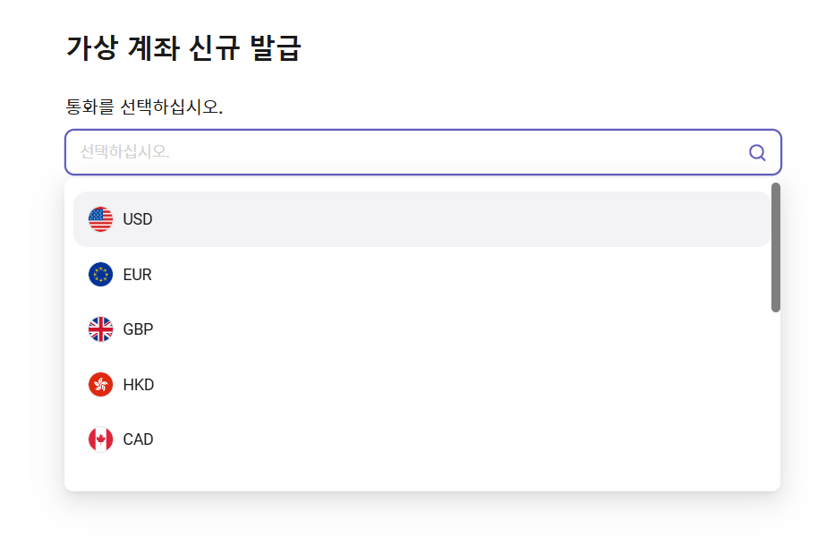Click the dropdown list scrollbar thumb
This screenshot has width=826, height=537.
(775, 247)
